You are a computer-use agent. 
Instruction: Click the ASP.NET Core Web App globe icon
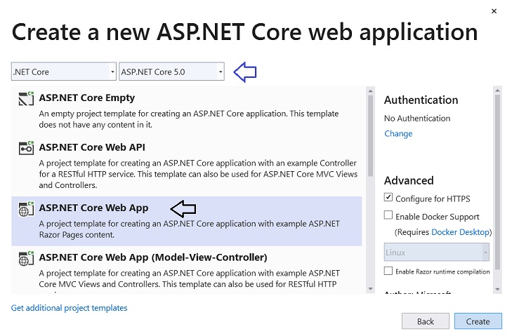pos(26,209)
